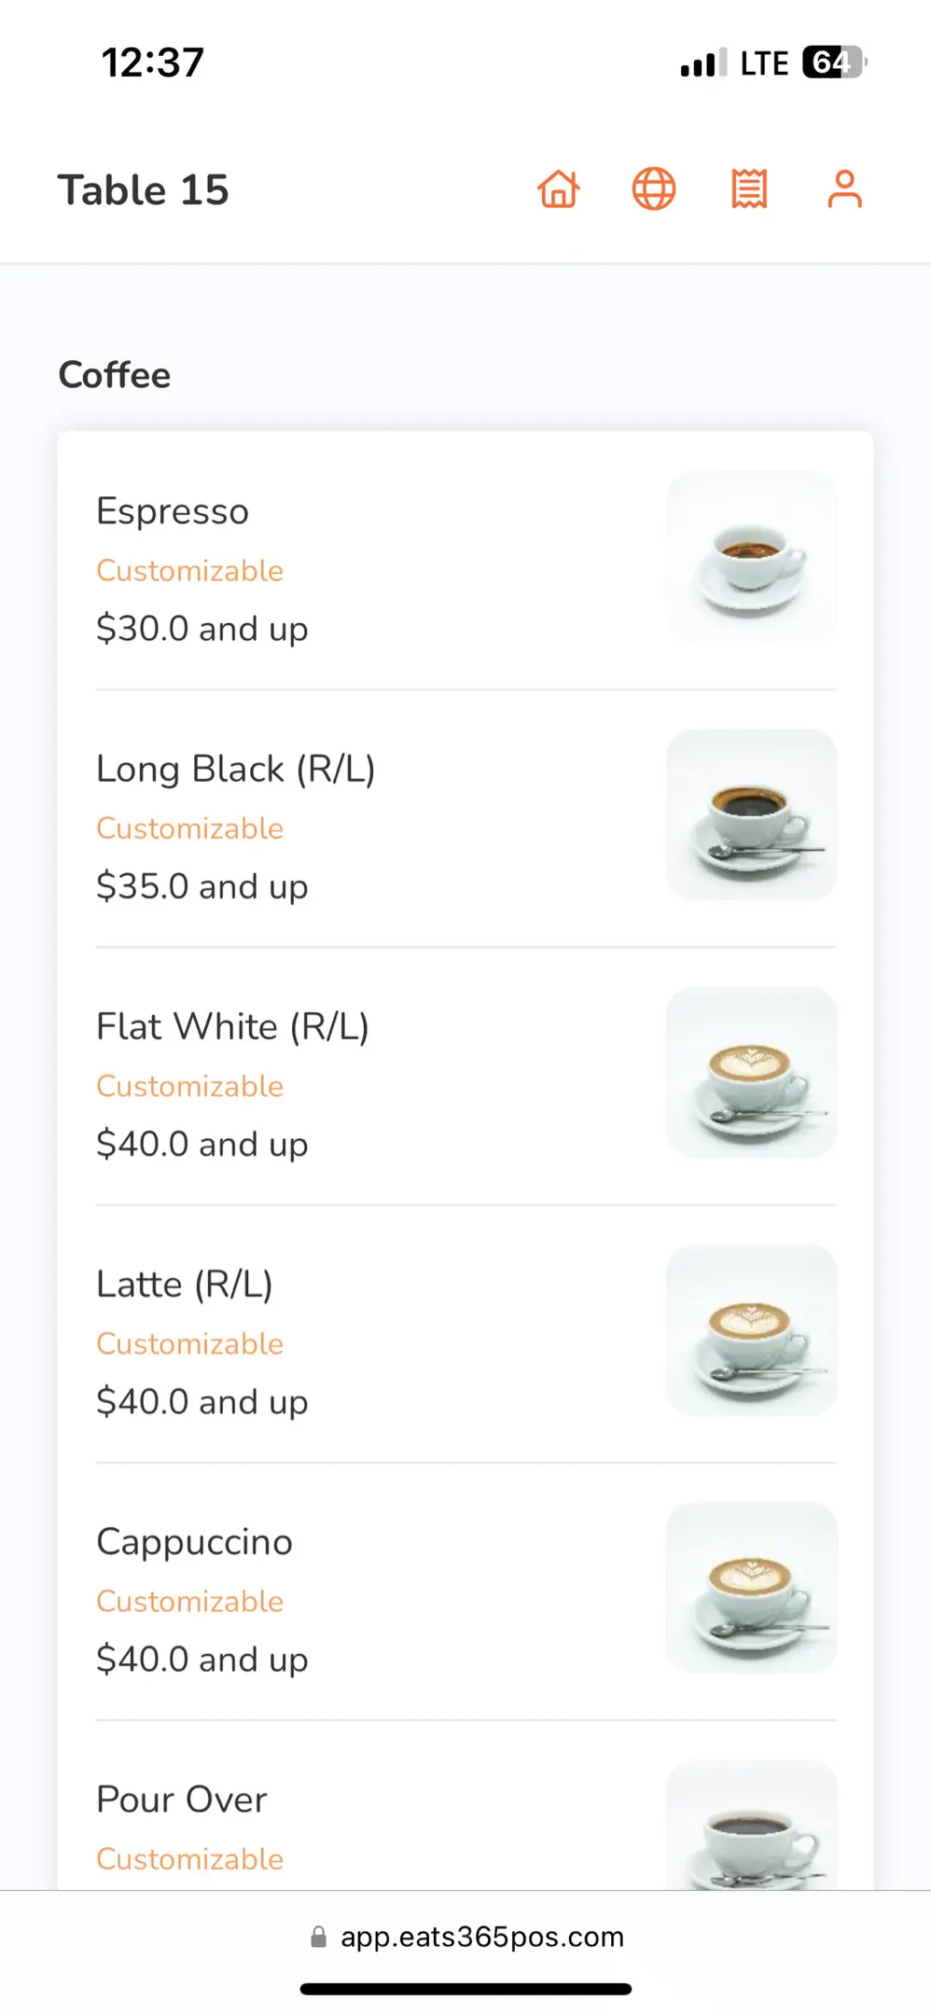Screen dimensions: 931x2015
Task: Tap the Latte cup thumbnail
Action: [x=751, y=1329]
